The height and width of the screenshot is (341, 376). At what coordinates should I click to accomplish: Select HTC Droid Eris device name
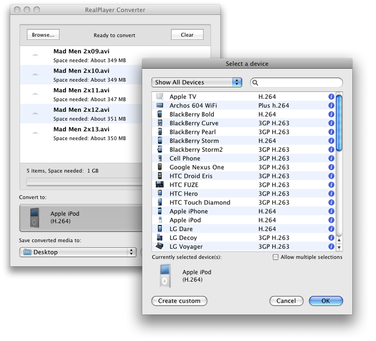(x=191, y=176)
